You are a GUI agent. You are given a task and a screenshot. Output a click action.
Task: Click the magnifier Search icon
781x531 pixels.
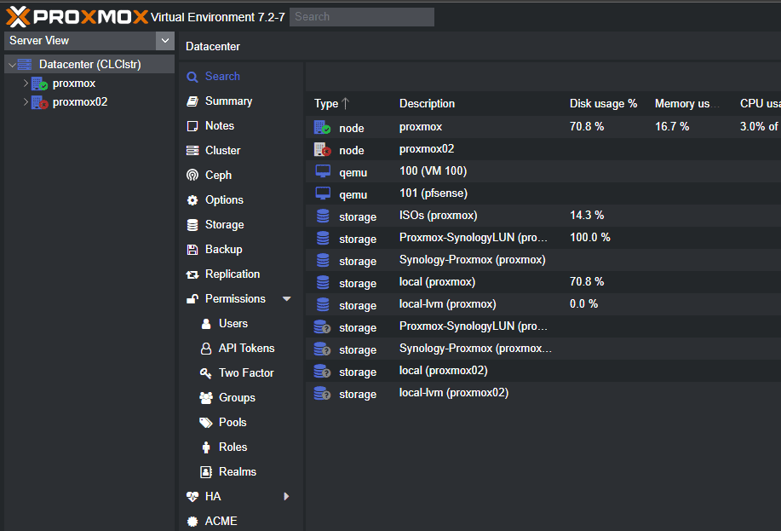tap(192, 77)
